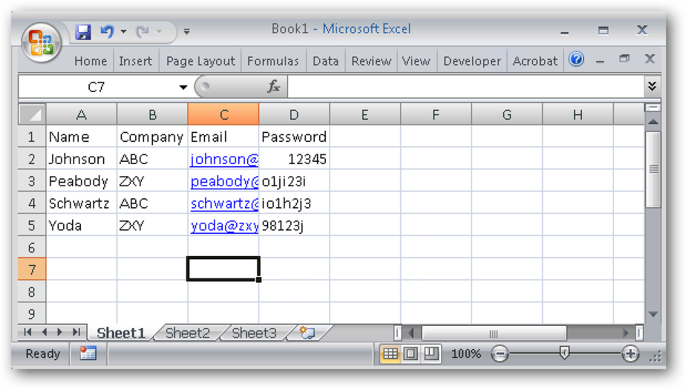Open Customize Quick Access Toolbar dropdown
Image resolution: width=686 pixels, height=389 pixels.
click(x=187, y=32)
